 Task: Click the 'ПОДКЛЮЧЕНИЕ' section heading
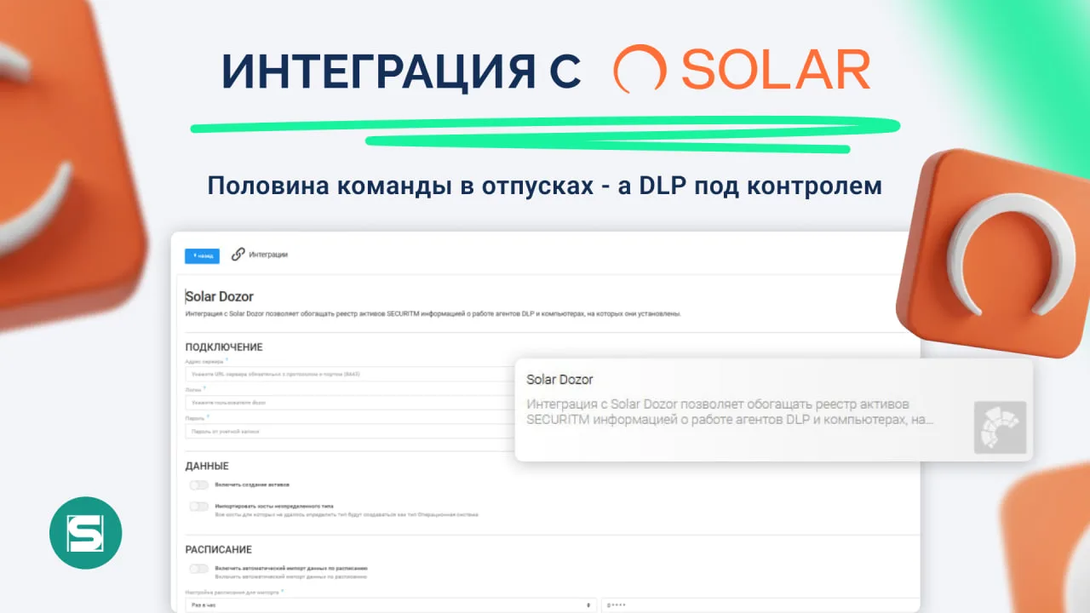[224, 347]
